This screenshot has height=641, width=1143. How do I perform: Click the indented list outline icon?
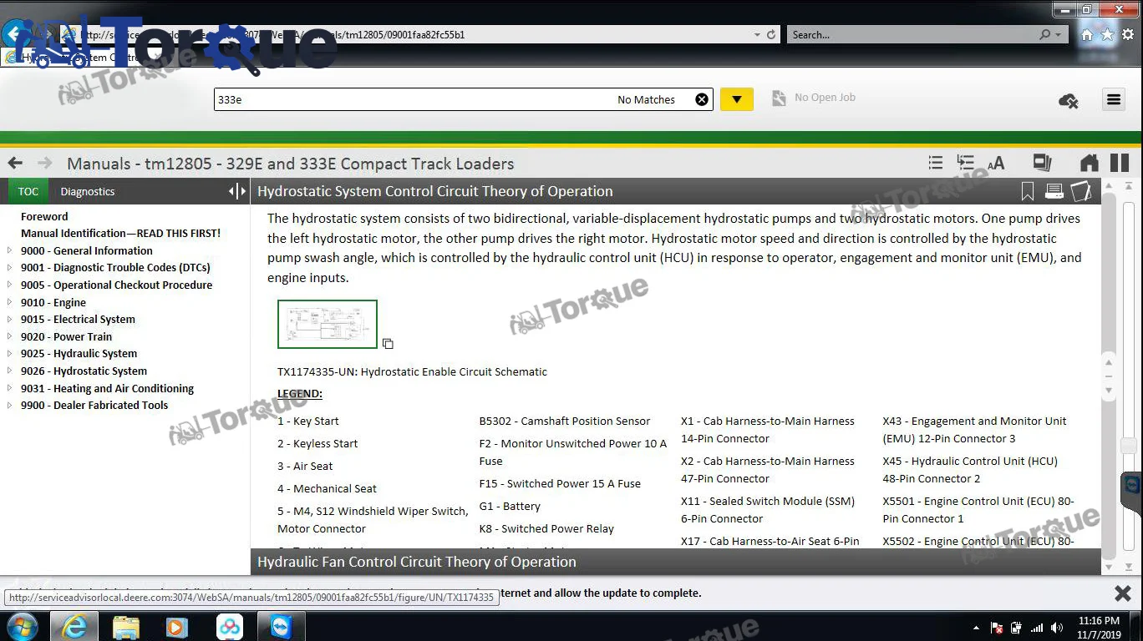click(x=965, y=164)
